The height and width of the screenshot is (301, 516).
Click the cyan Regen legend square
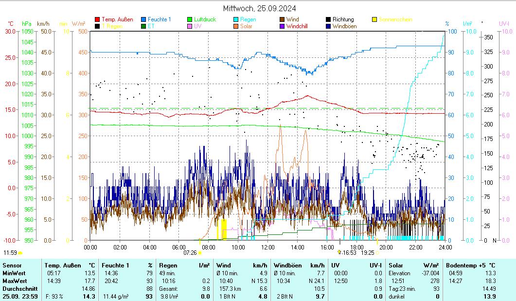click(x=236, y=20)
